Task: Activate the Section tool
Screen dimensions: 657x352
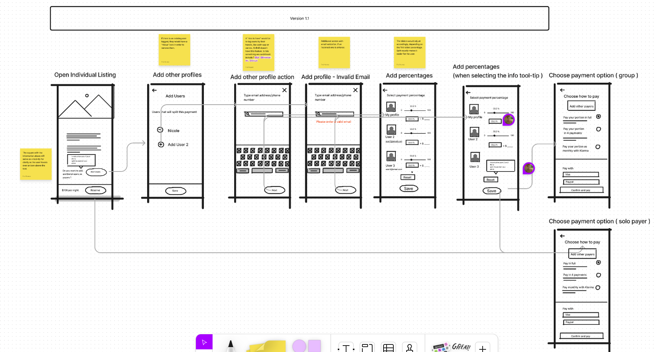Action: [x=367, y=347]
